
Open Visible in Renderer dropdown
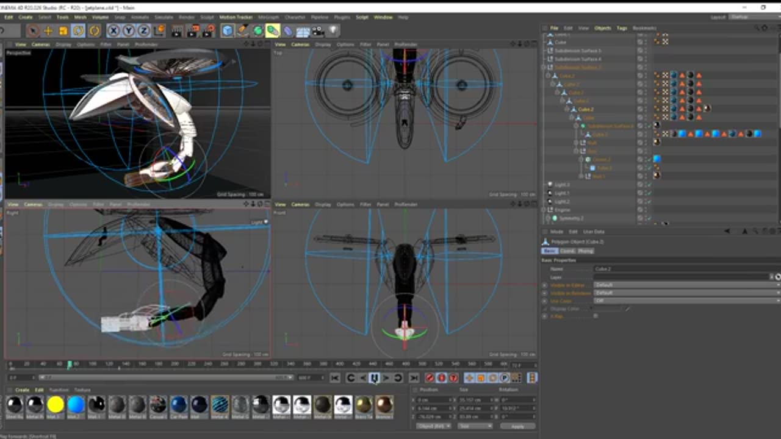tap(687, 293)
